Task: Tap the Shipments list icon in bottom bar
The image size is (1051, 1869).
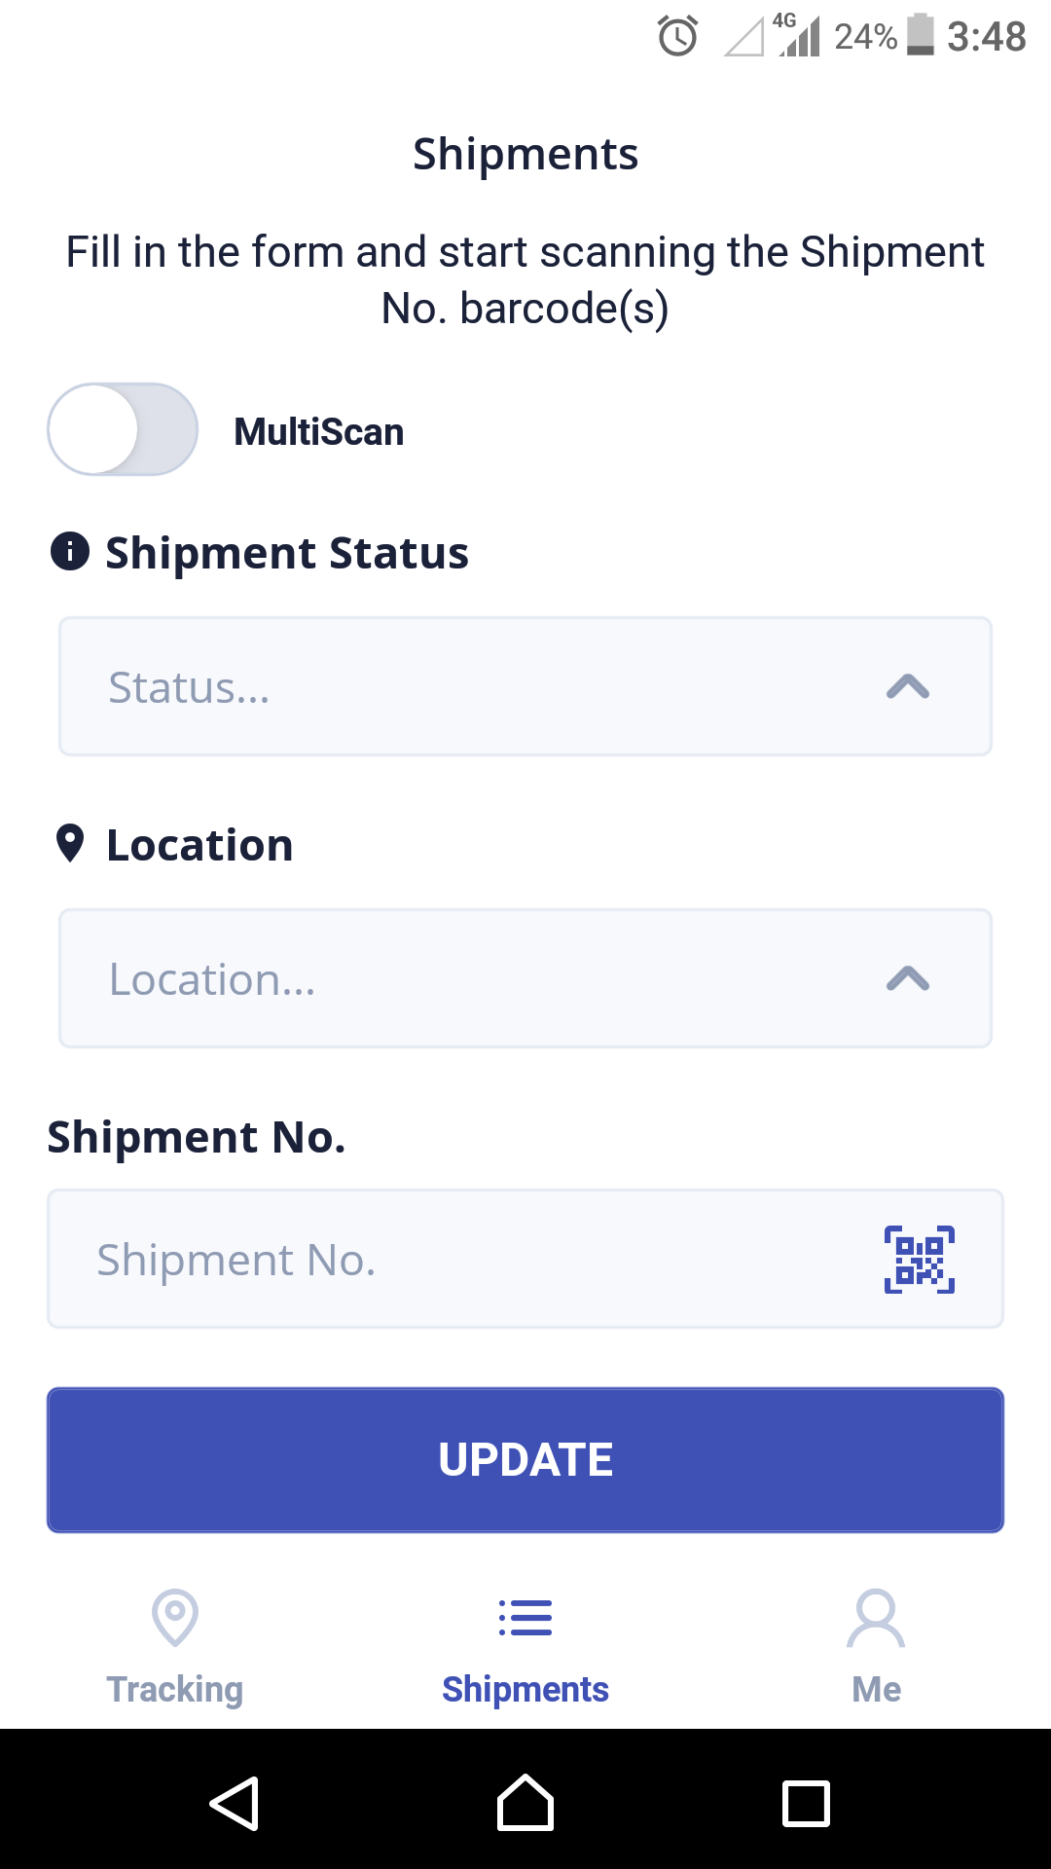Action: (x=525, y=1617)
